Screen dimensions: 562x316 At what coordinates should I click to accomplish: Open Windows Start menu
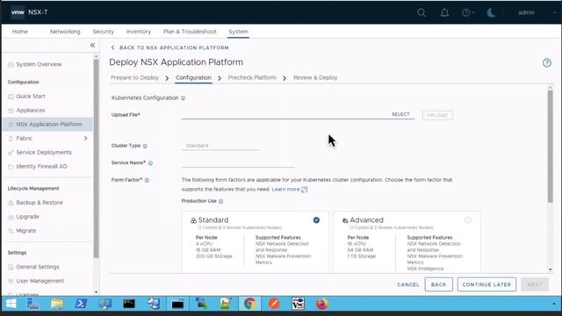[x=11, y=304]
